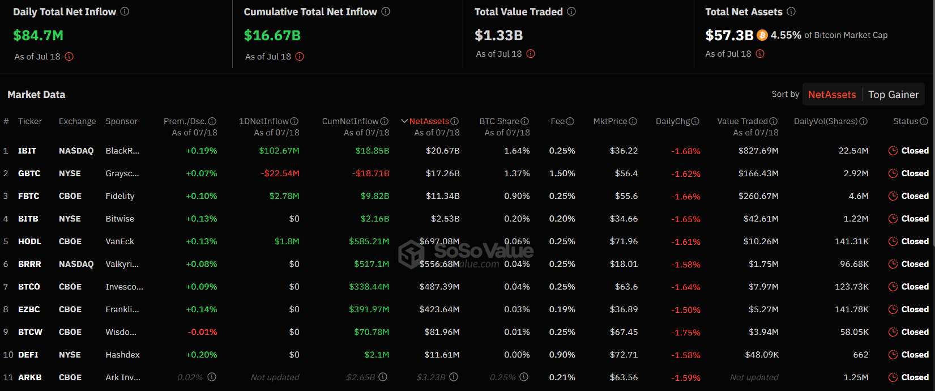The image size is (935, 391).
Task: Sort table by NetAssets column header
Action: (x=429, y=121)
